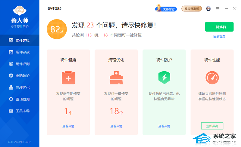Click the 解锁尊享版 button

192,9
